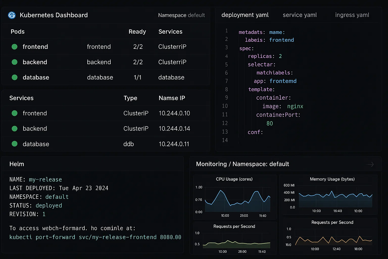Click the backend pod status dot
388x259 pixels.
coord(15,62)
